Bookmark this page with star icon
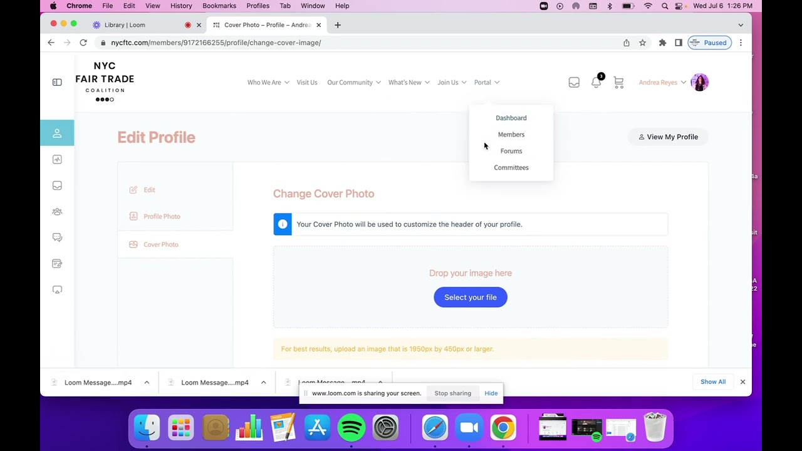 pos(642,43)
